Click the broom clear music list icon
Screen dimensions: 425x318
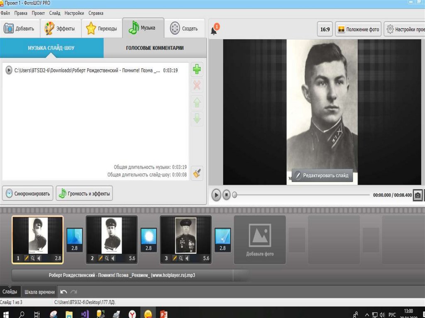(x=197, y=172)
